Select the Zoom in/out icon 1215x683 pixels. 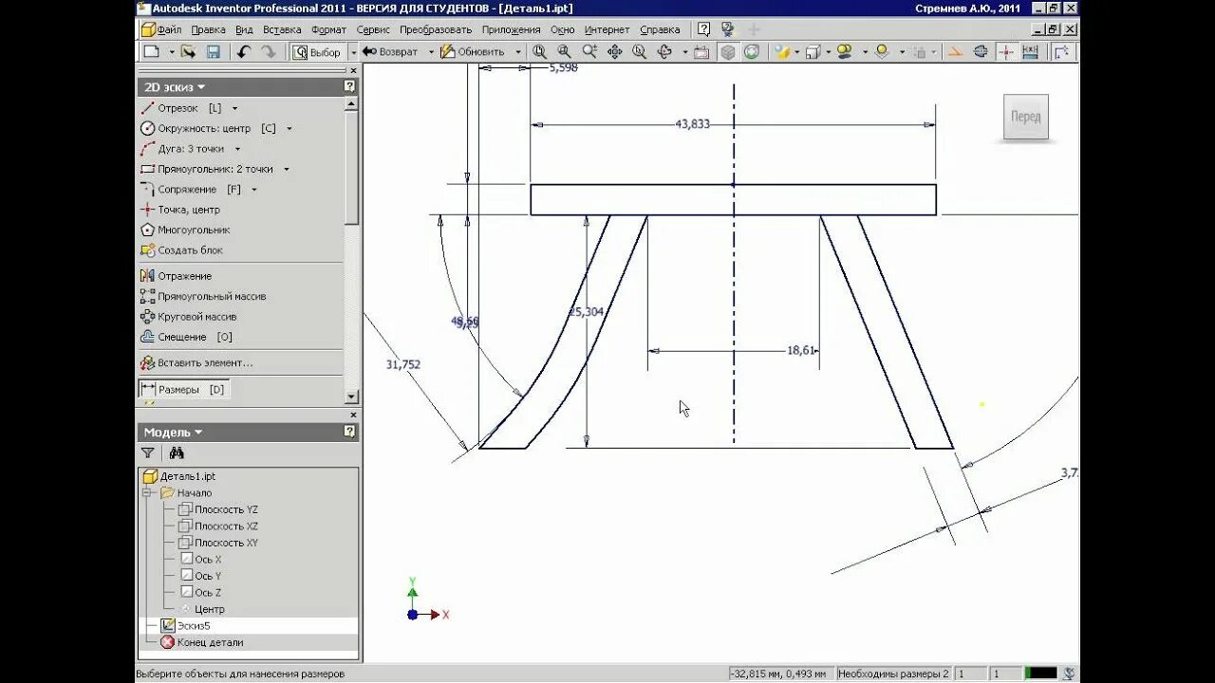click(x=589, y=51)
